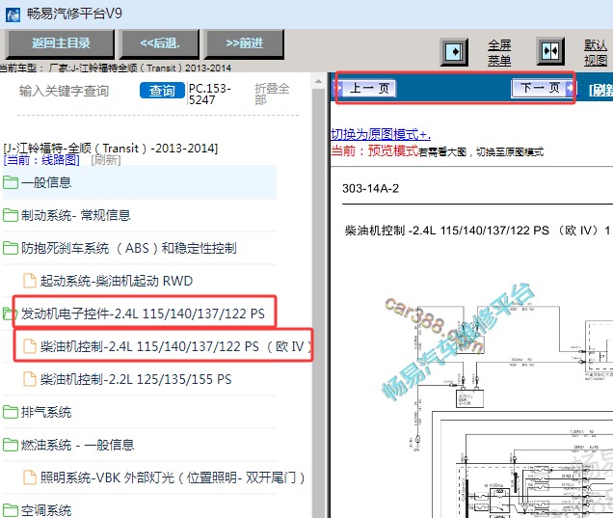The image size is (613, 518).
Task: Click document icon beside 柴油机控制-2.4L
Action: (30, 346)
